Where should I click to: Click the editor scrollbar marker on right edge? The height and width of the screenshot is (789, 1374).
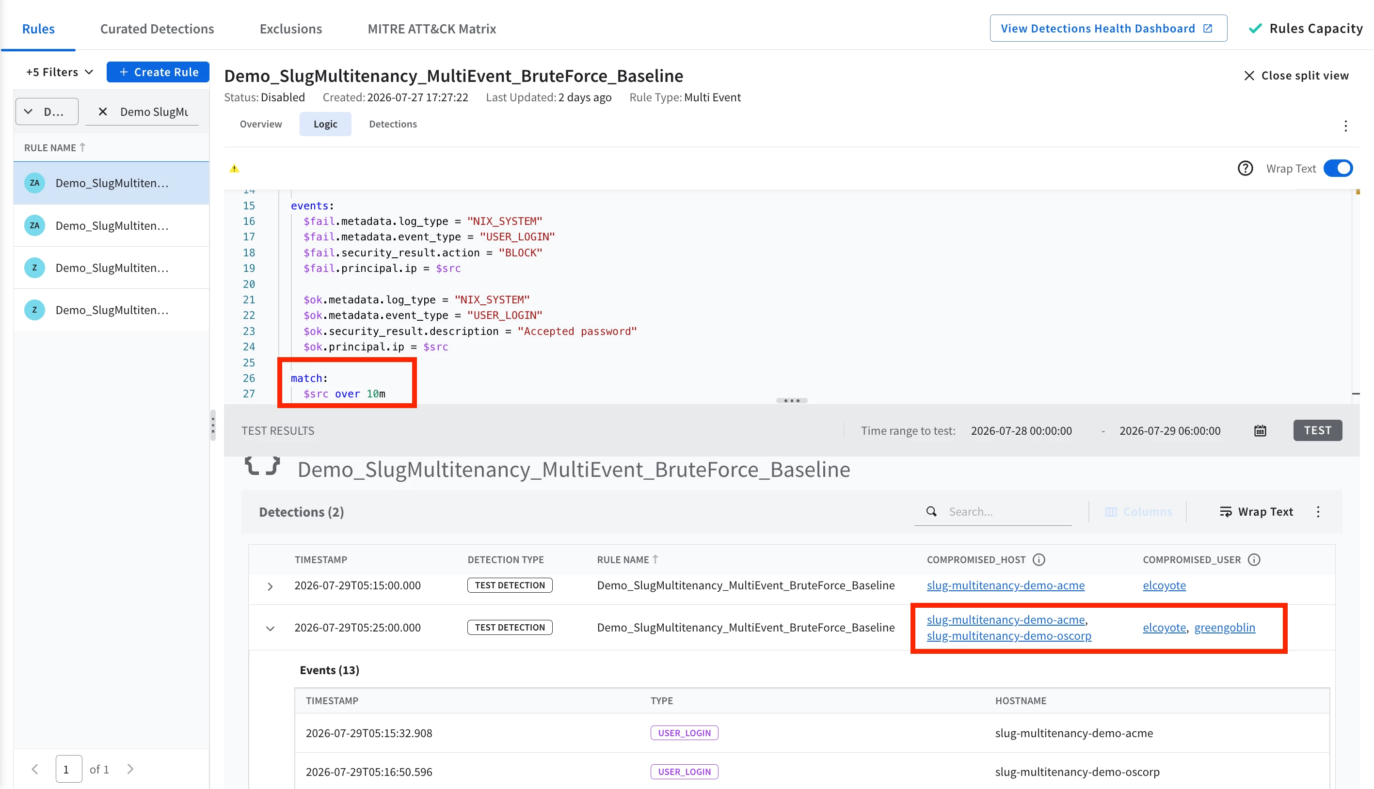tap(1357, 192)
